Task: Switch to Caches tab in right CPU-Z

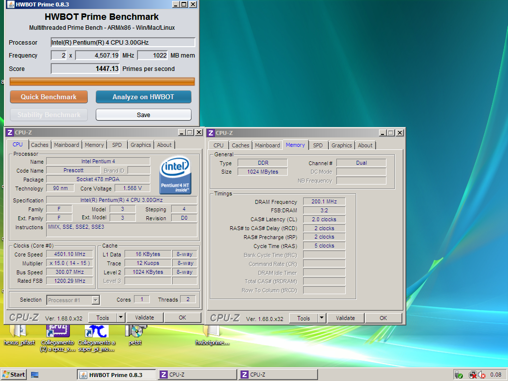Action: click(241, 145)
